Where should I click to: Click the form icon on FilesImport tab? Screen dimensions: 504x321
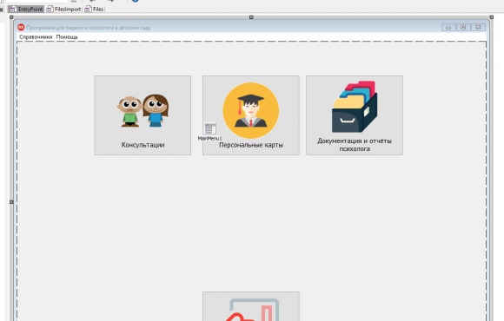[x=50, y=10]
